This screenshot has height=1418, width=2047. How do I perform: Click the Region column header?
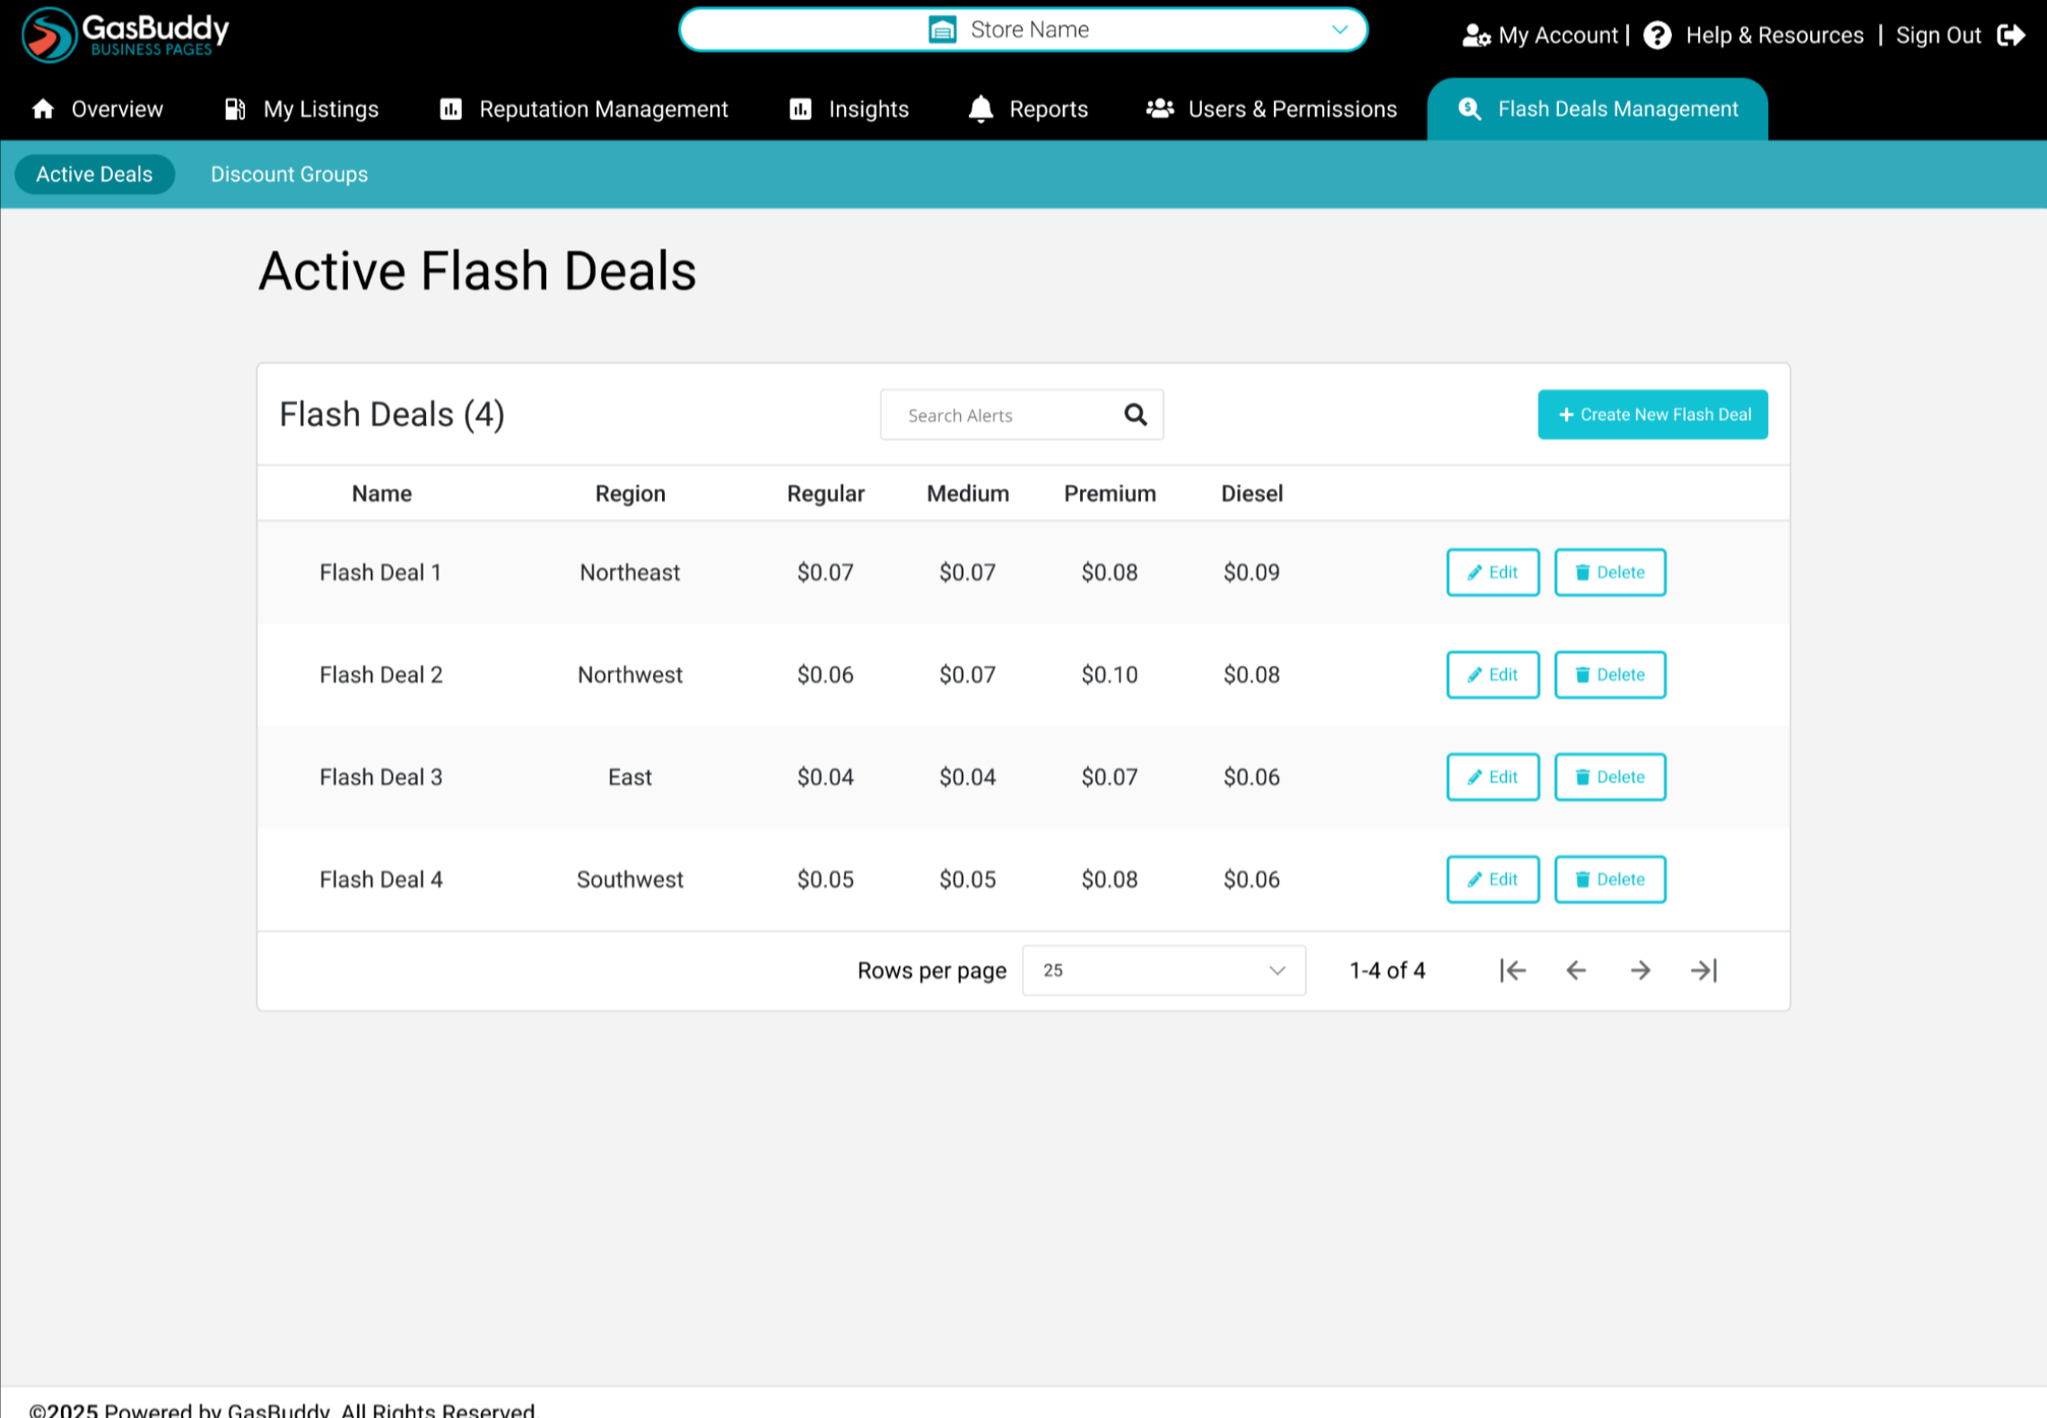pos(630,493)
